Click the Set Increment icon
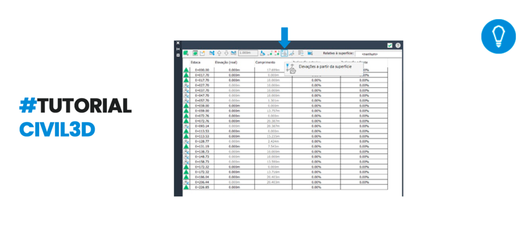Image resolution: width=526 pixels, height=237 pixels. [x=234, y=53]
